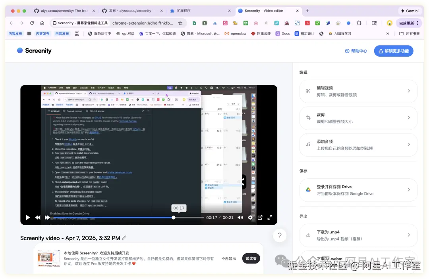Rename the video using the pencil icon

point(124,237)
